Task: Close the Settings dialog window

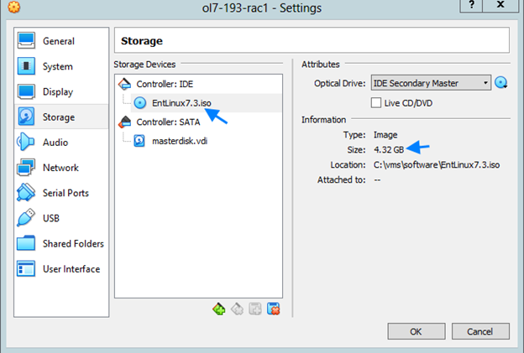Action: [500, 5]
